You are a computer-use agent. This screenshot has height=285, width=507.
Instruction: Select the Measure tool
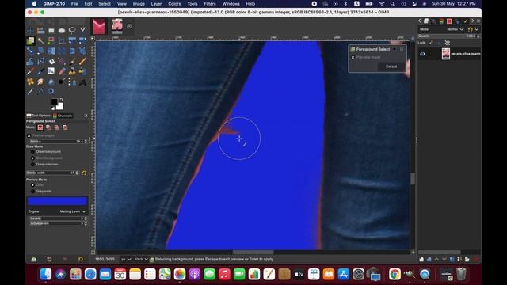tap(40, 92)
